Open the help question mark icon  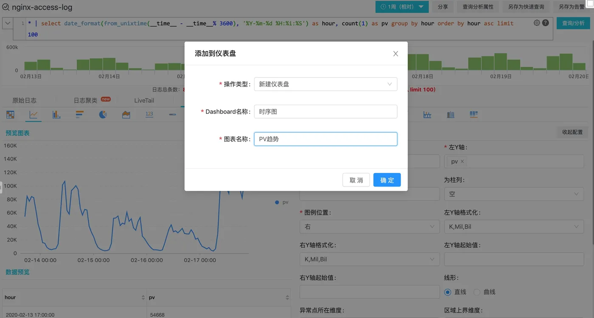(x=546, y=23)
